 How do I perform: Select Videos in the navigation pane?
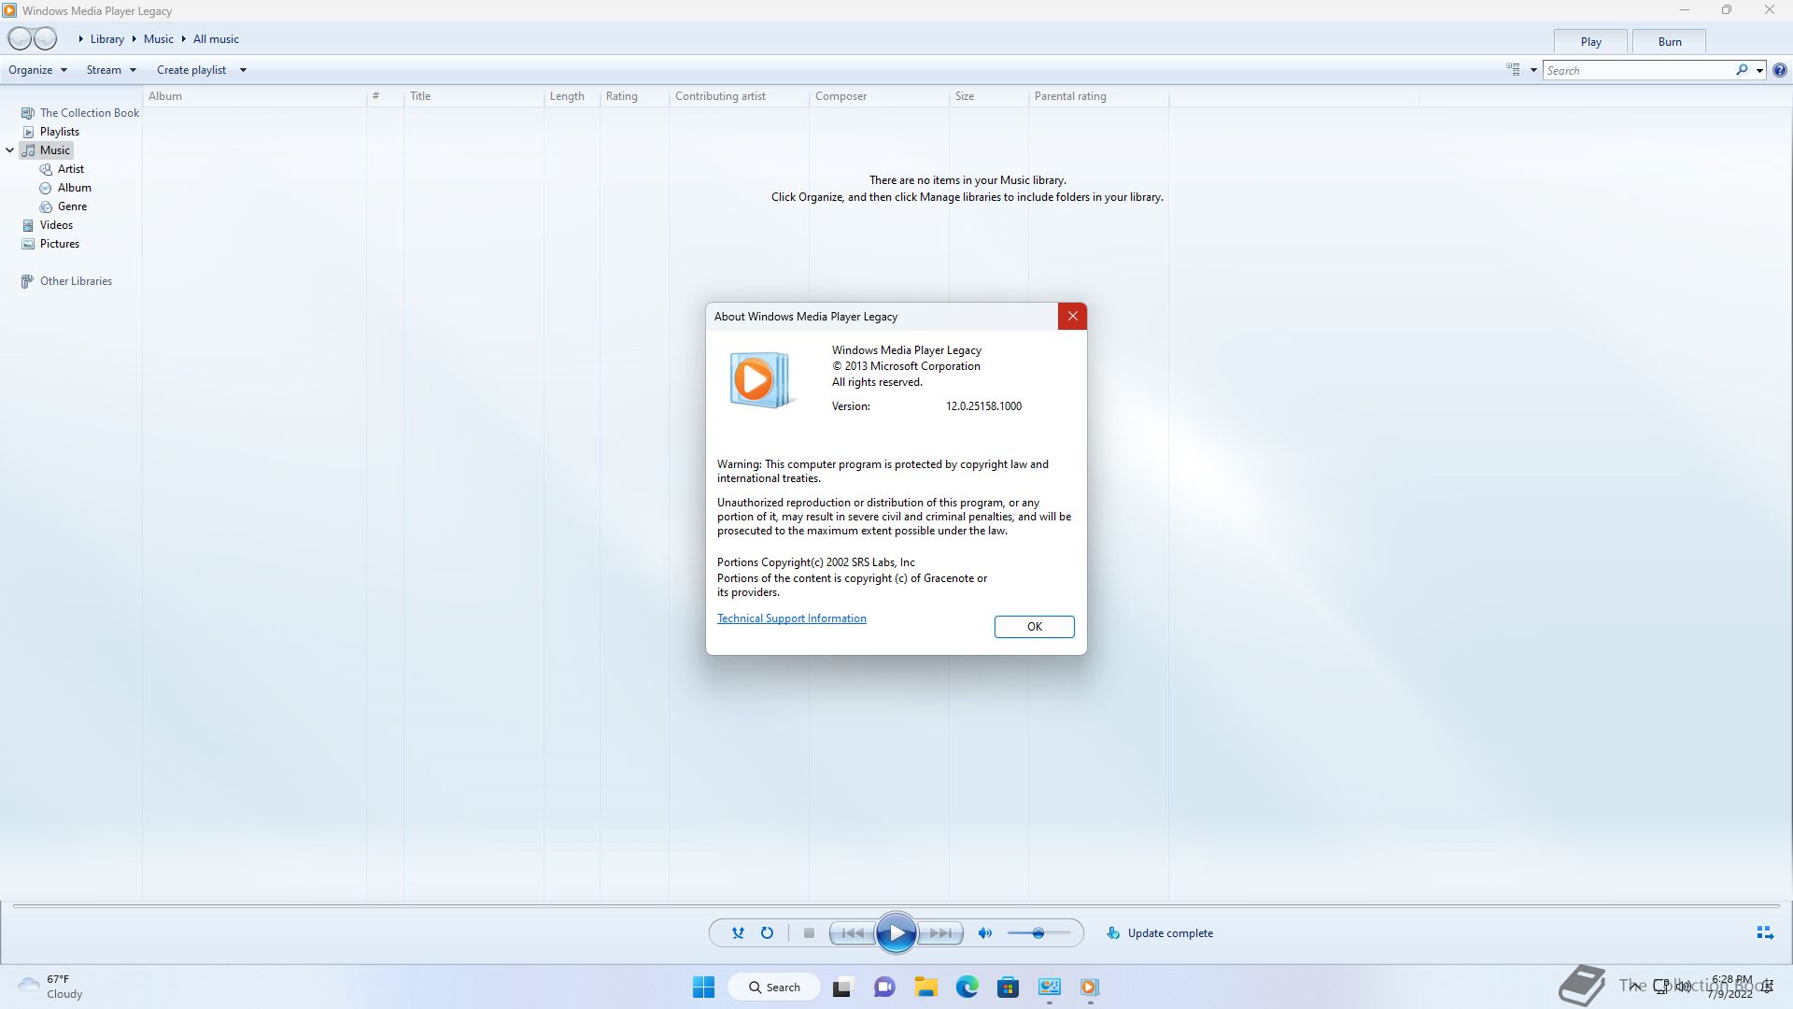click(x=48, y=225)
